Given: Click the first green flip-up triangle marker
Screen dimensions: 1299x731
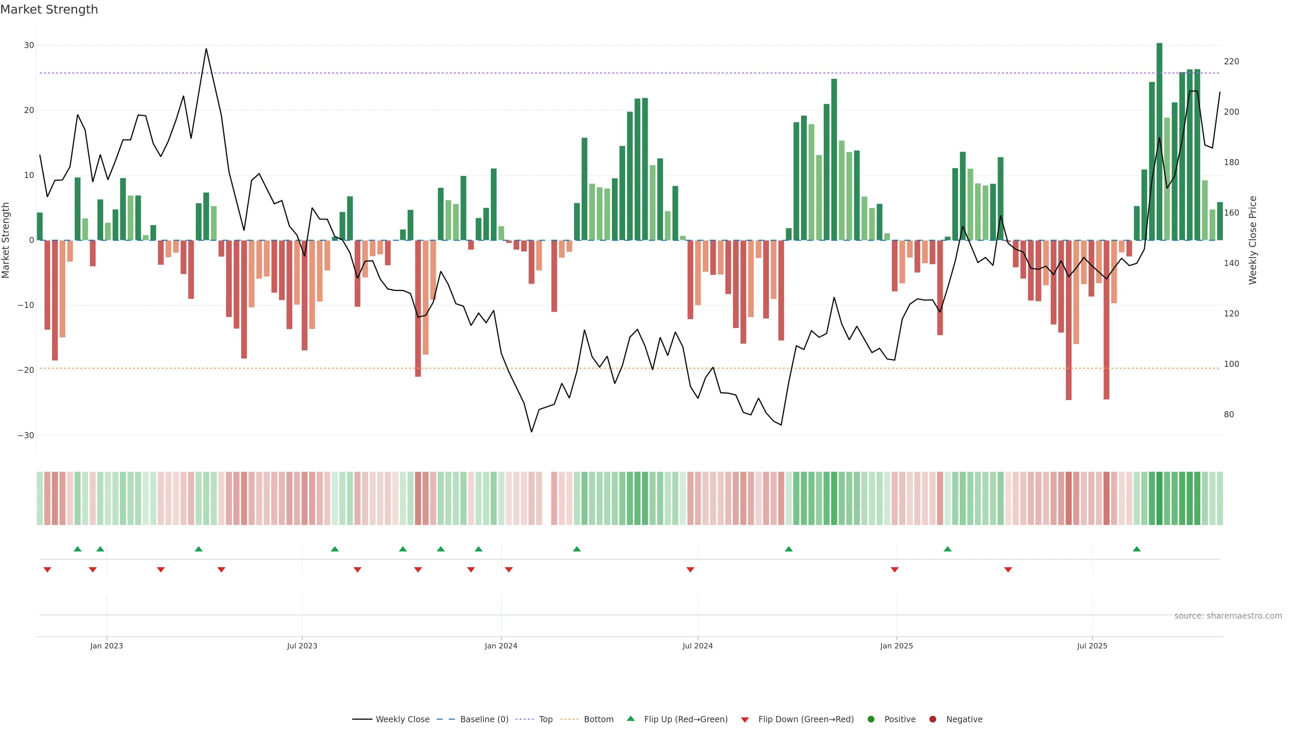Looking at the screenshot, I should click(78, 549).
